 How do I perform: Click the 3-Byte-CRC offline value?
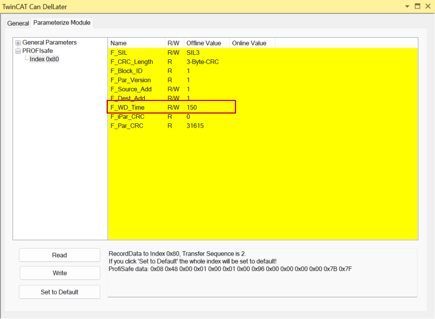click(x=202, y=62)
